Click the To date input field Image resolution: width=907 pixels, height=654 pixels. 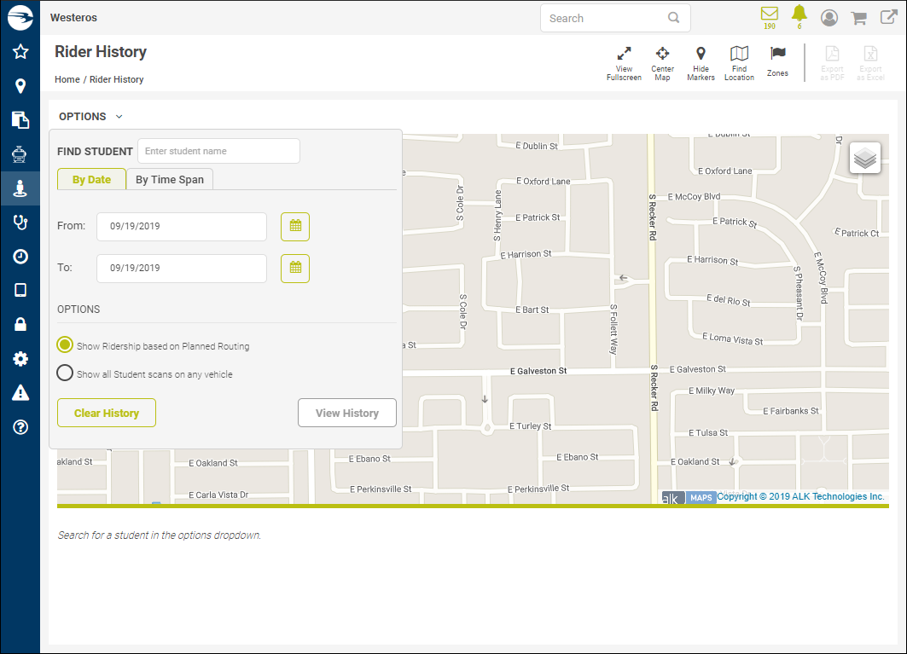182,269
